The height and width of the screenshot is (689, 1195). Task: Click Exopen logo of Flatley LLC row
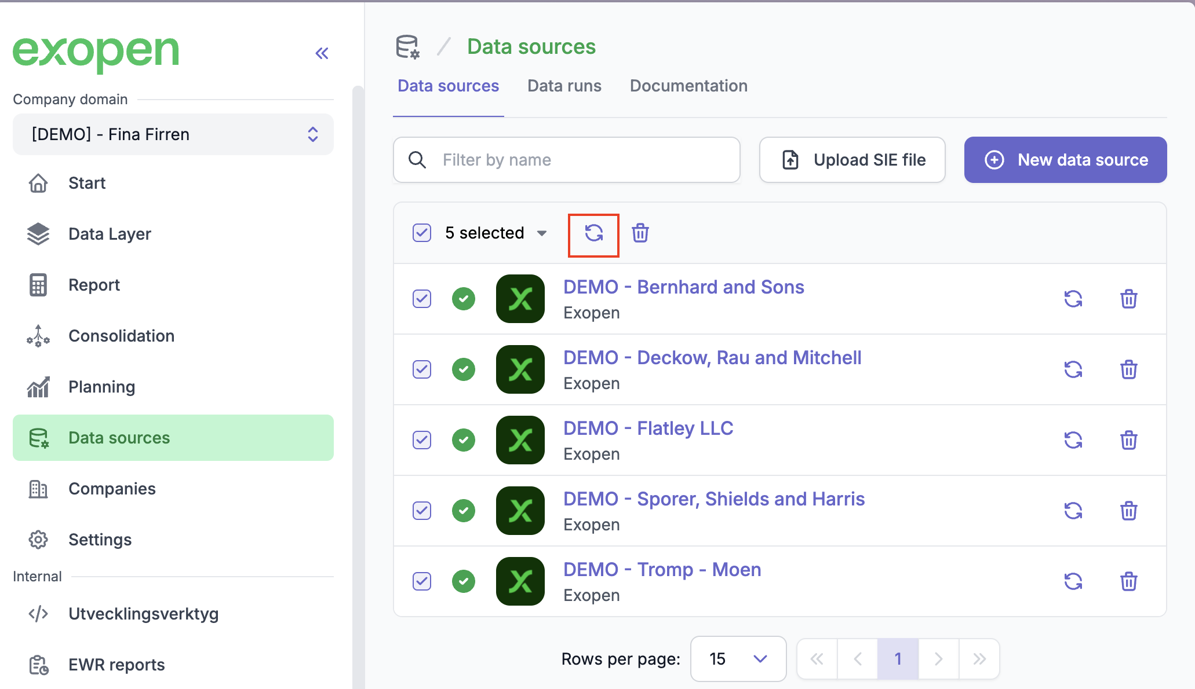coord(520,440)
